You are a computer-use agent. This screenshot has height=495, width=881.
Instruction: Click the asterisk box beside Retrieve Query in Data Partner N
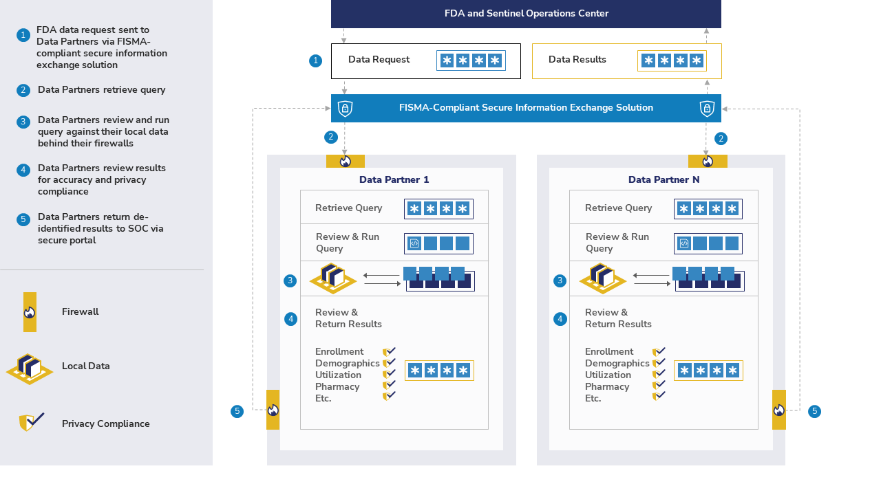point(708,209)
